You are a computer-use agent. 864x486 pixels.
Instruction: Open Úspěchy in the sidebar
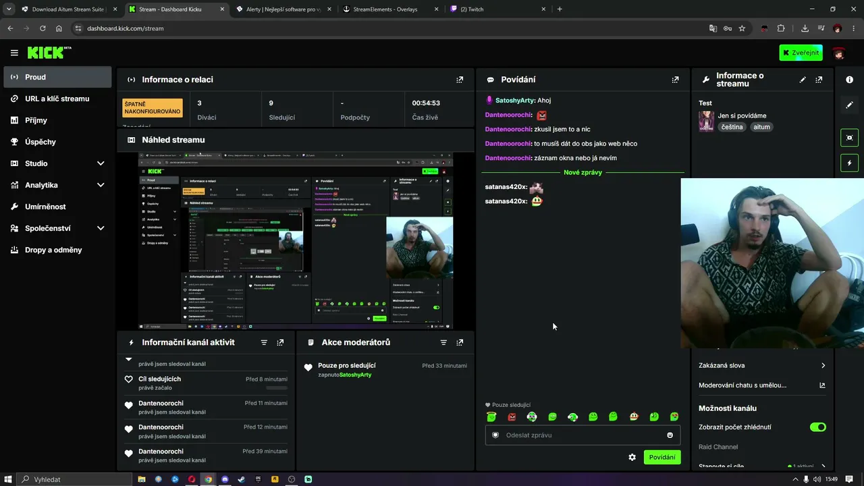(57, 142)
